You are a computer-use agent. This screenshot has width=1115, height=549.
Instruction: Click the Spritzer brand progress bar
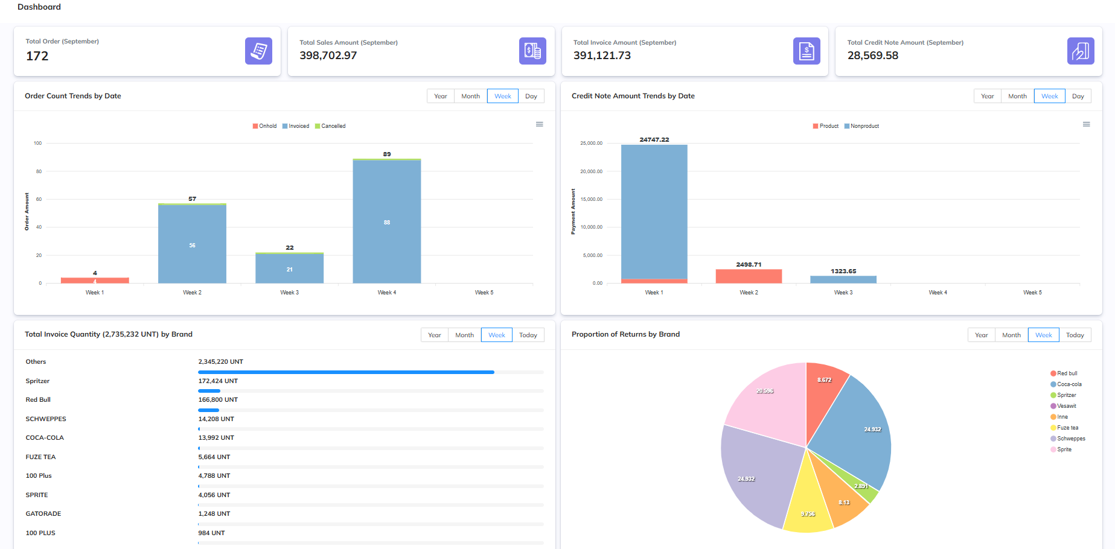tap(371, 391)
